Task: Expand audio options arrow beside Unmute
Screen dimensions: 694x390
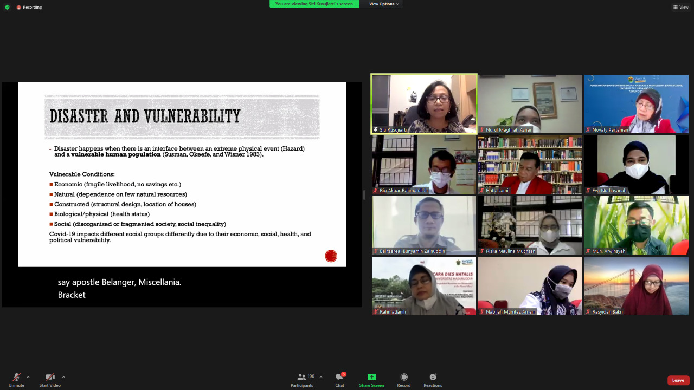Action: point(28,377)
